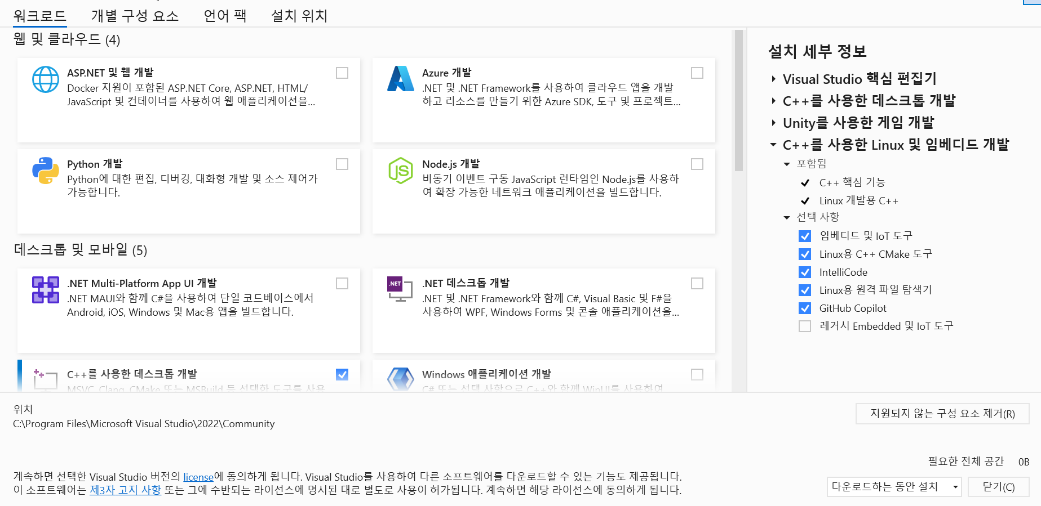Click the 설치 세부 정보 heading
This screenshot has width=1041, height=506.
tap(817, 52)
